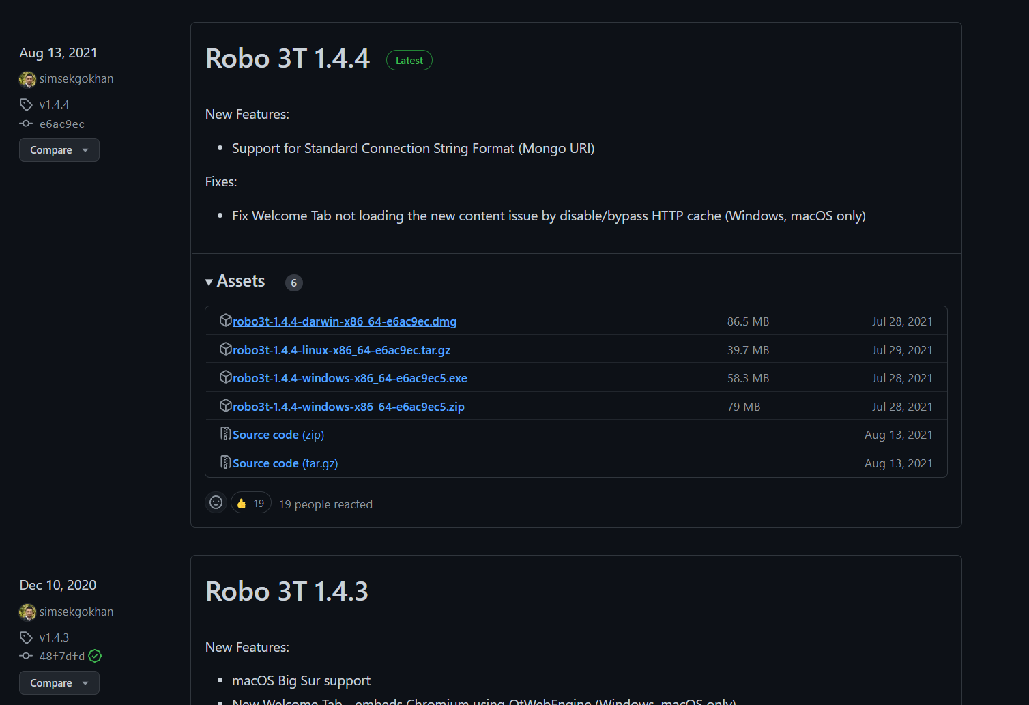Toggle the thumbs up reaction with 19
The image size is (1029, 705).
click(x=251, y=503)
